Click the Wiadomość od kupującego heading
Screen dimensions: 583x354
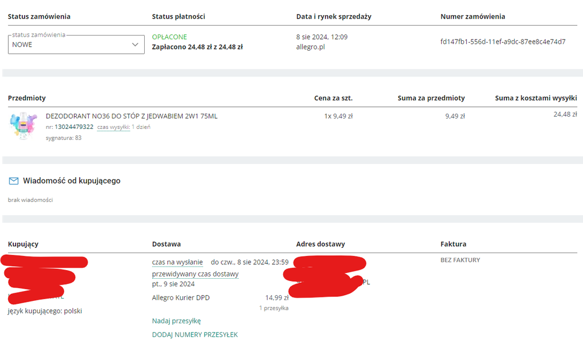72,181
